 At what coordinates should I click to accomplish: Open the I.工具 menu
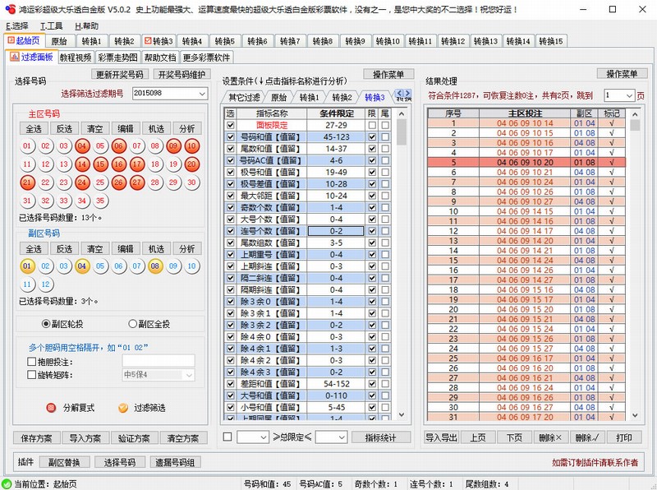(x=49, y=25)
